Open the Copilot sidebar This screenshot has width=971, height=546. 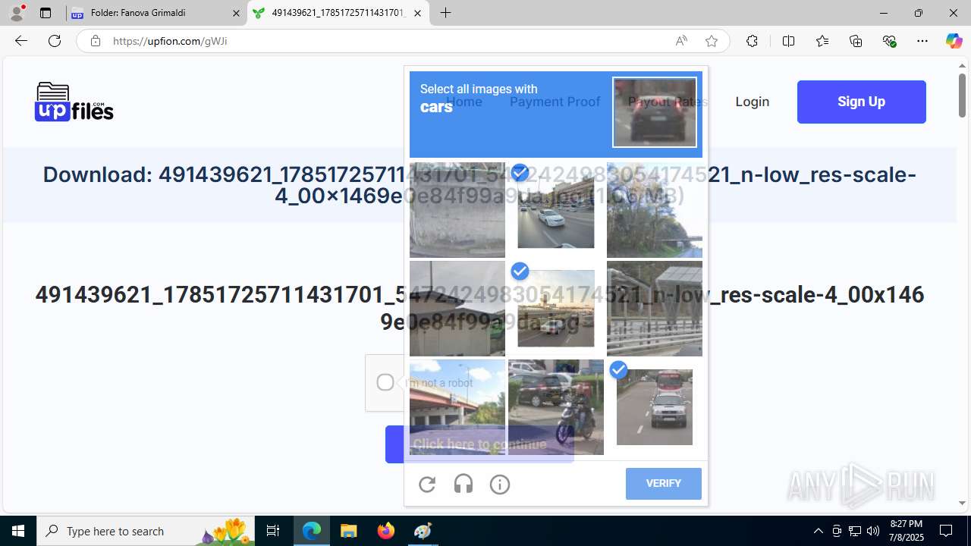pyautogui.click(x=954, y=41)
